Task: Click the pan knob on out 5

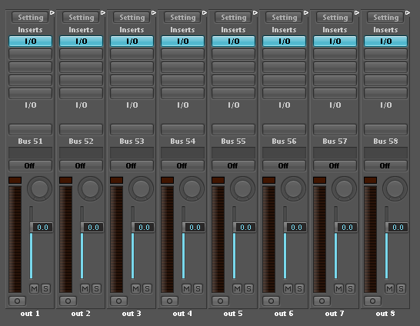Action: [x=242, y=188]
